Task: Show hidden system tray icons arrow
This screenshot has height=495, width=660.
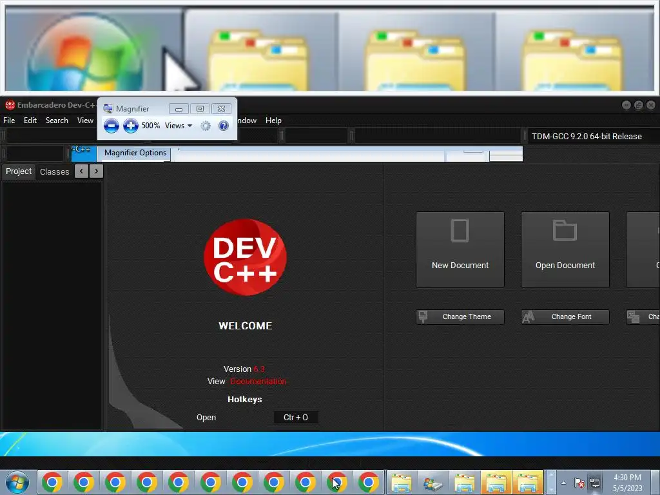Action: (563, 483)
